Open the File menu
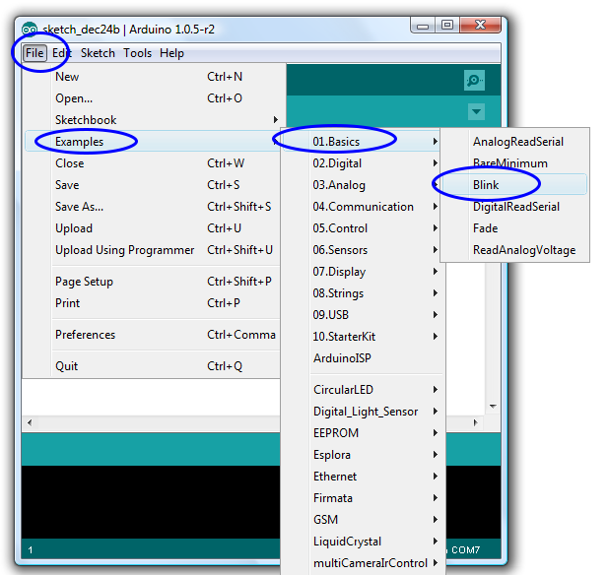The image size is (608, 575). point(34,53)
